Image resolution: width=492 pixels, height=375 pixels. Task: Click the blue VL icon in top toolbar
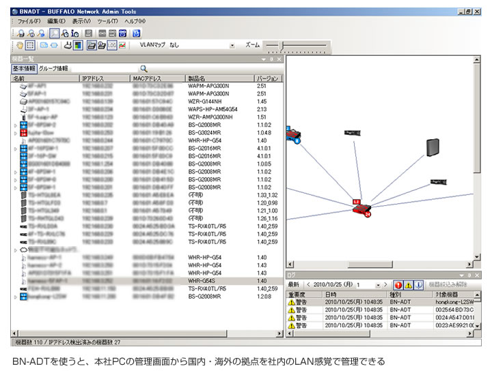click(136, 33)
